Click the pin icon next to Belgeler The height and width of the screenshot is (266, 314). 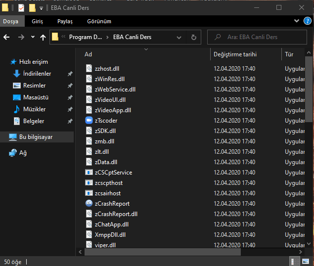click(70, 121)
